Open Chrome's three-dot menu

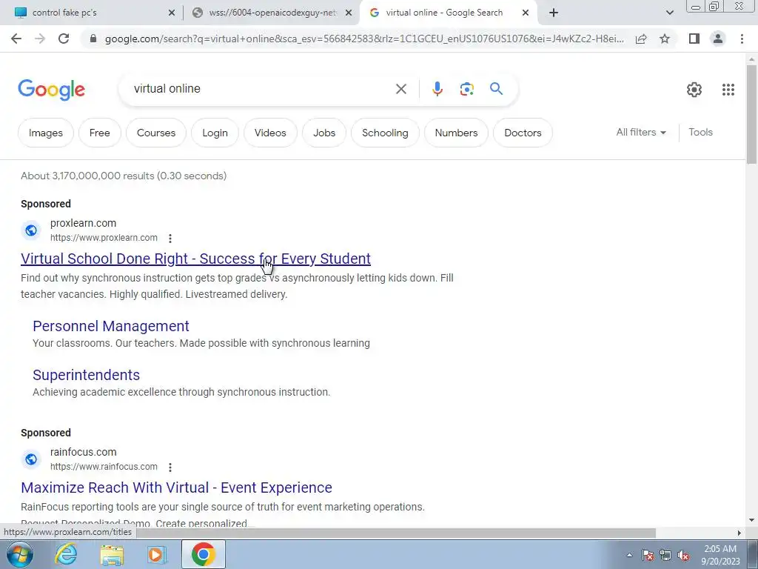(x=742, y=39)
